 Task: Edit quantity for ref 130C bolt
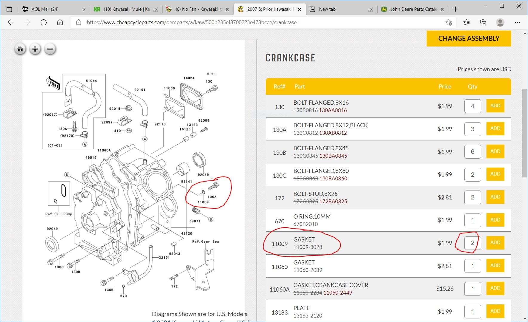[x=472, y=175]
